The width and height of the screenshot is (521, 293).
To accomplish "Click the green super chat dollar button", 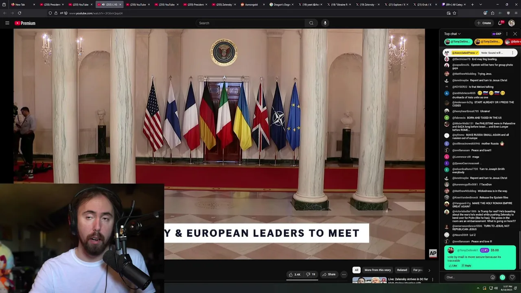I will [x=502, y=277].
